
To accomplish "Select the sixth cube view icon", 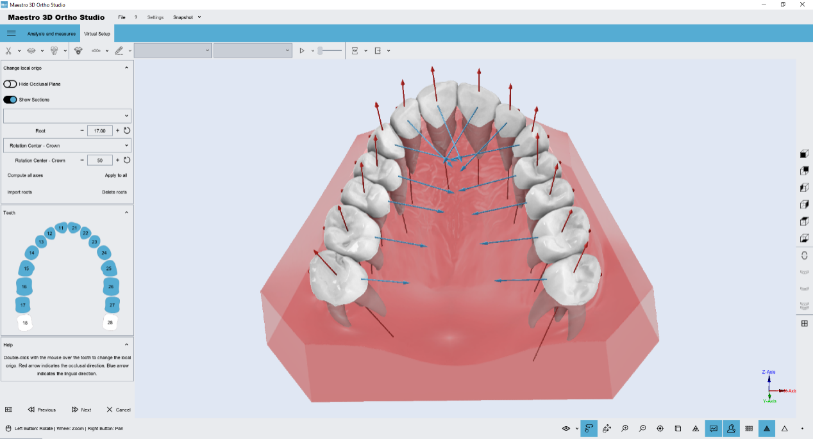I will 804,238.
